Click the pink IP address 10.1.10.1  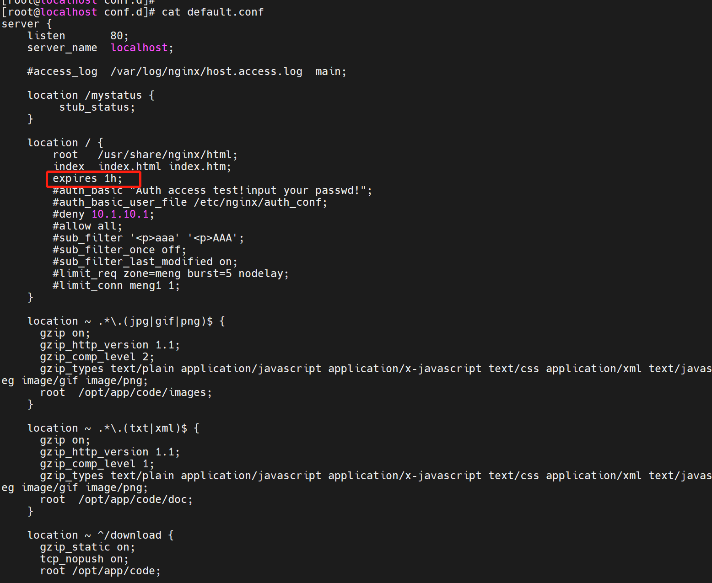pyautogui.click(x=120, y=214)
